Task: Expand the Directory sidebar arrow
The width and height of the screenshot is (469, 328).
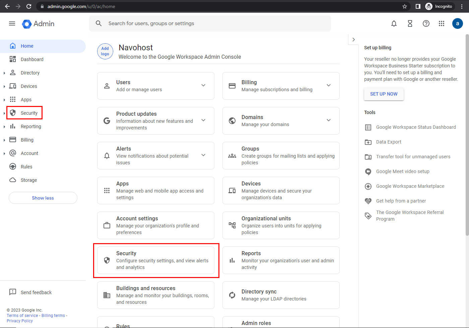Action: click(x=4, y=73)
